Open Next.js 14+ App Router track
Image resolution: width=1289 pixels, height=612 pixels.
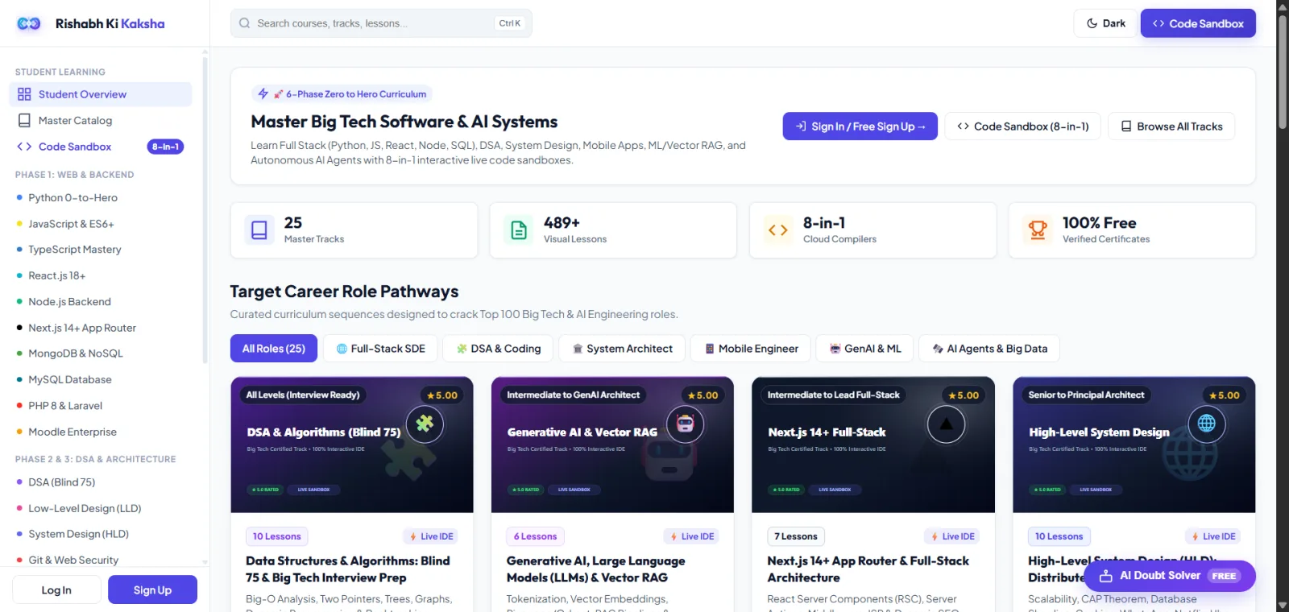(x=101, y=328)
